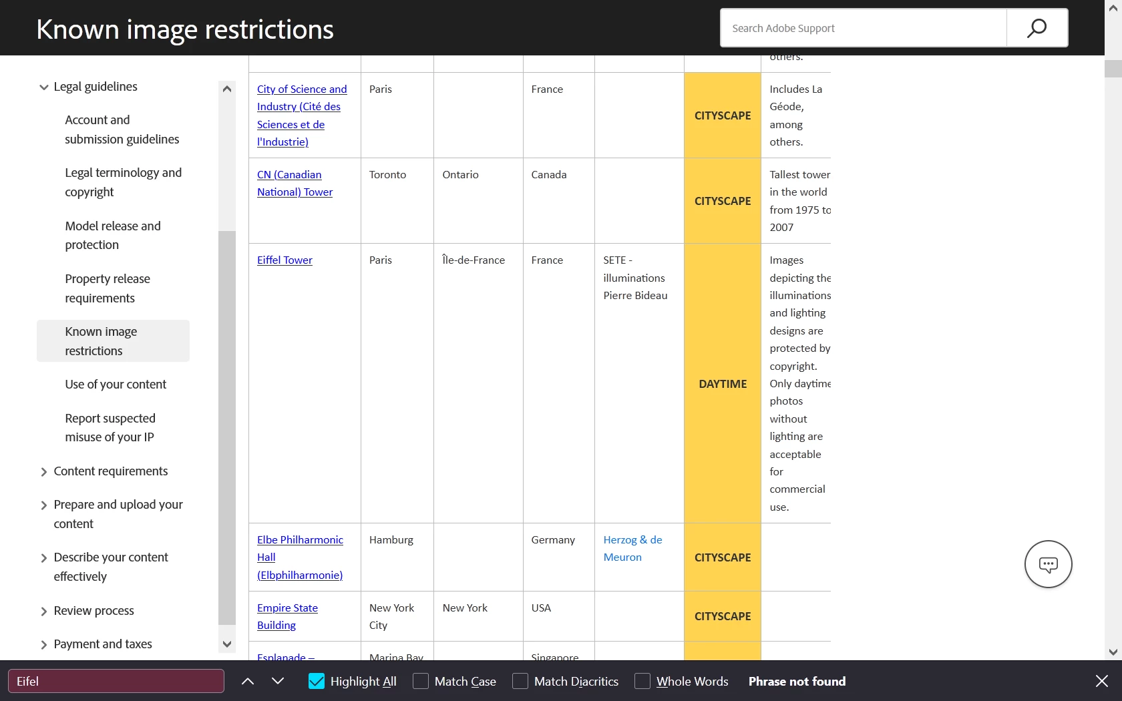Sidebar scroll down arrow button

point(227,644)
